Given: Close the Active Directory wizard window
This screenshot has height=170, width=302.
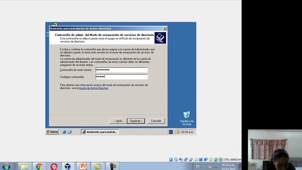Looking at the screenshot, I should tap(165, 28).
